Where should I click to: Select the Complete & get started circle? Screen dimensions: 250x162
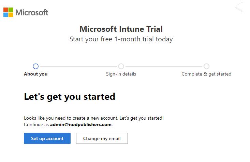pyautogui.click(x=206, y=66)
